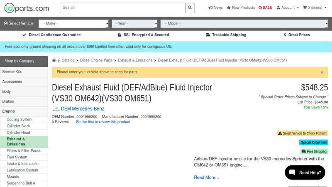The image size is (332, 187).
Task: Go to Exhaust & Emissions breadcrumb
Action: tap(135, 60)
